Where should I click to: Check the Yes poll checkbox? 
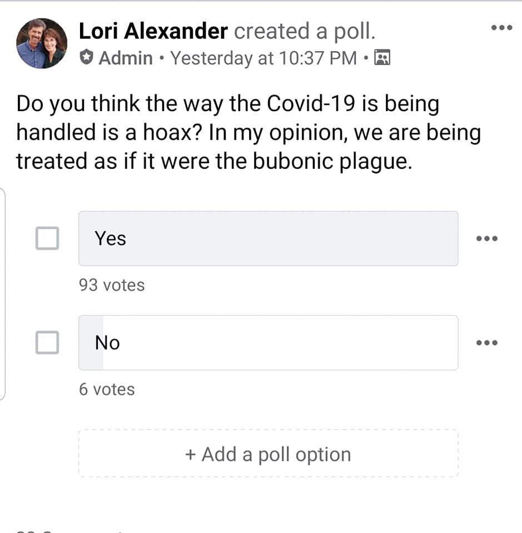[x=47, y=238]
